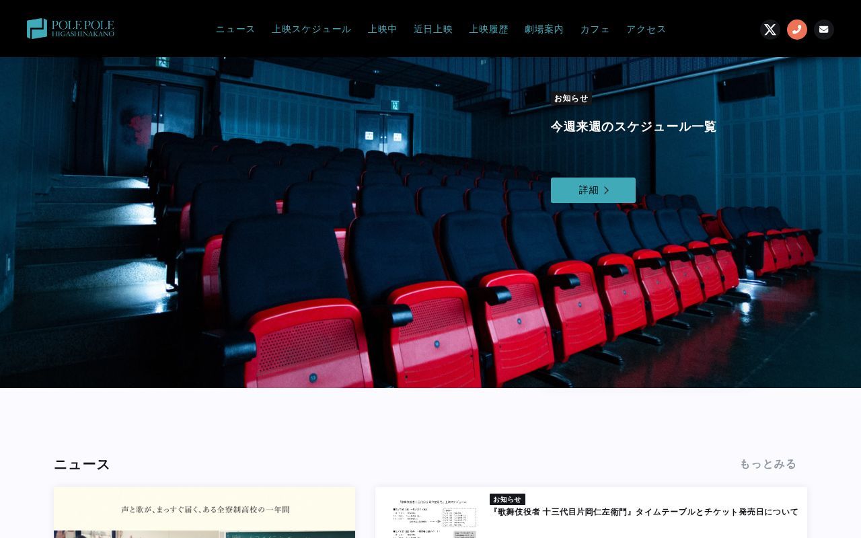Click the 詳細 button in the hero banner
861x538 pixels.
point(593,190)
